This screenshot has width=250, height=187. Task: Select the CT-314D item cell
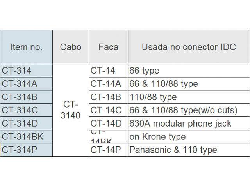pyautogui.click(x=26, y=123)
